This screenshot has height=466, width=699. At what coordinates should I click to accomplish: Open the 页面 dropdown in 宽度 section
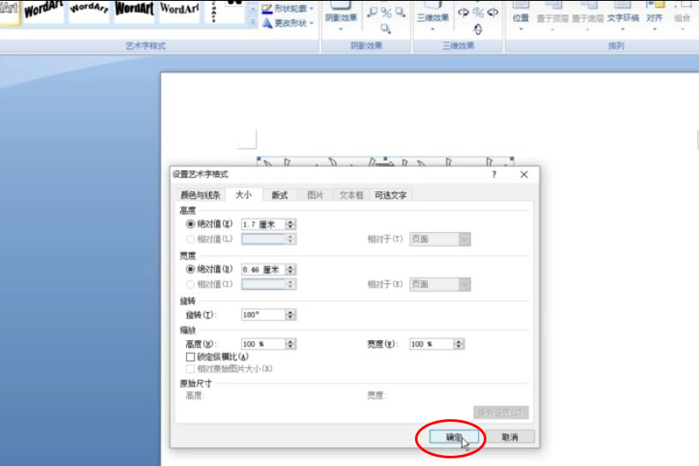[440, 284]
